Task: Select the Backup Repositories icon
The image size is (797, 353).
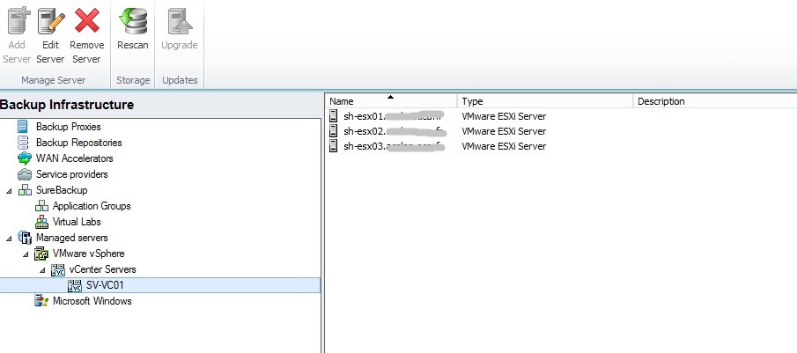Action: 23,143
